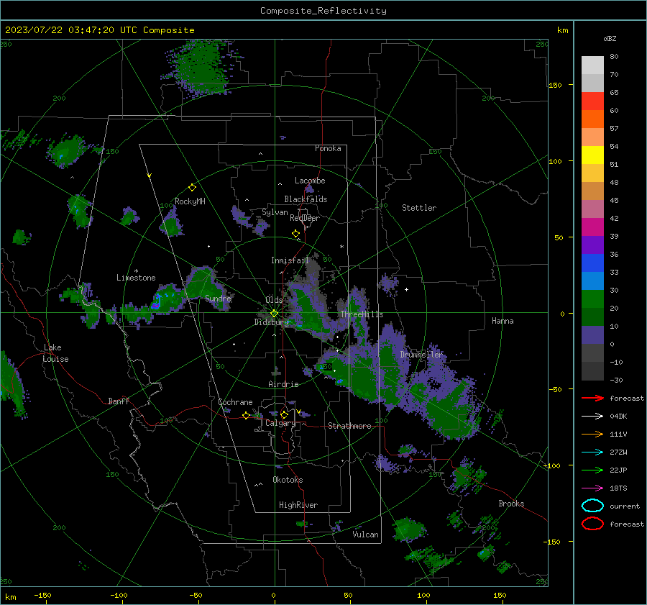
Task: Select the orange 111V arrow symbol
Action: [x=592, y=434]
